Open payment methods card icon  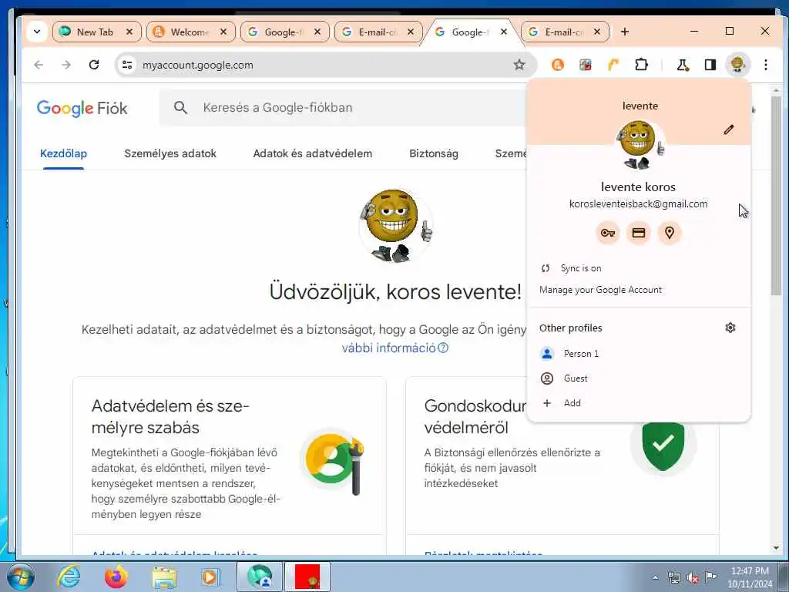click(639, 233)
